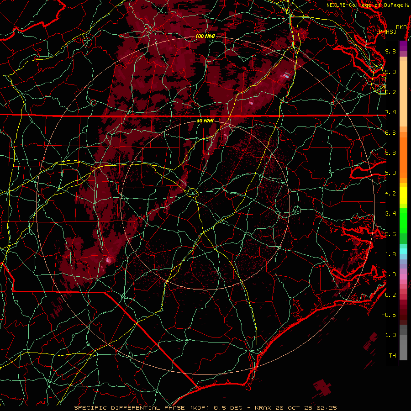Viewport: 411px width, 411px height.
Task: Click the 5.8 legend value
Action: pyautogui.click(x=390, y=153)
